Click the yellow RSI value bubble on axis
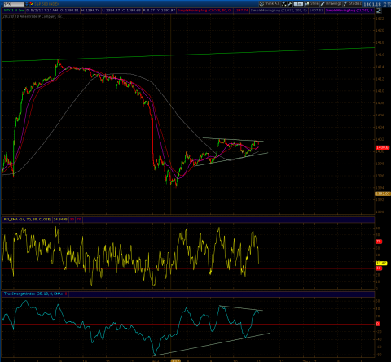The height and width of the screenshot is (362, 391). (x=381, y=263)
